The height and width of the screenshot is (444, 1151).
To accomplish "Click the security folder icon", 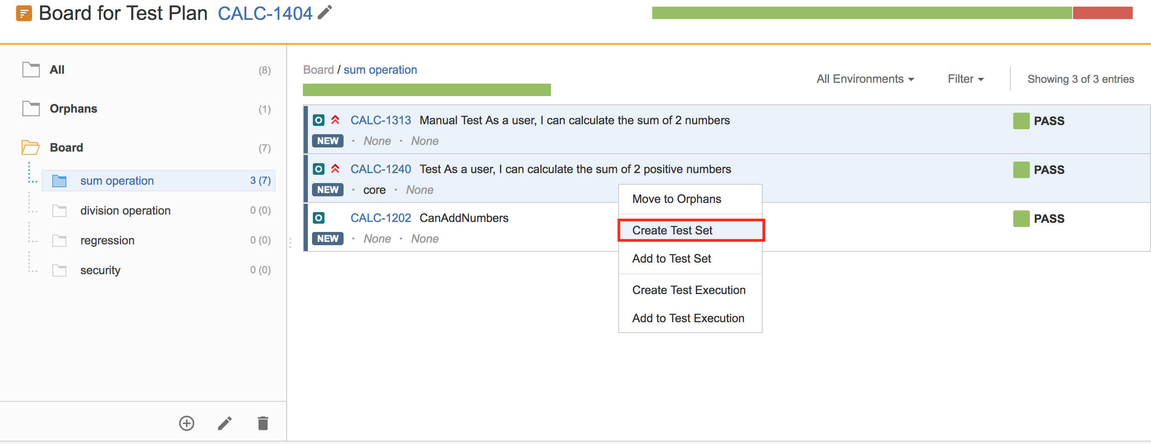I will (x=59, y=270).
